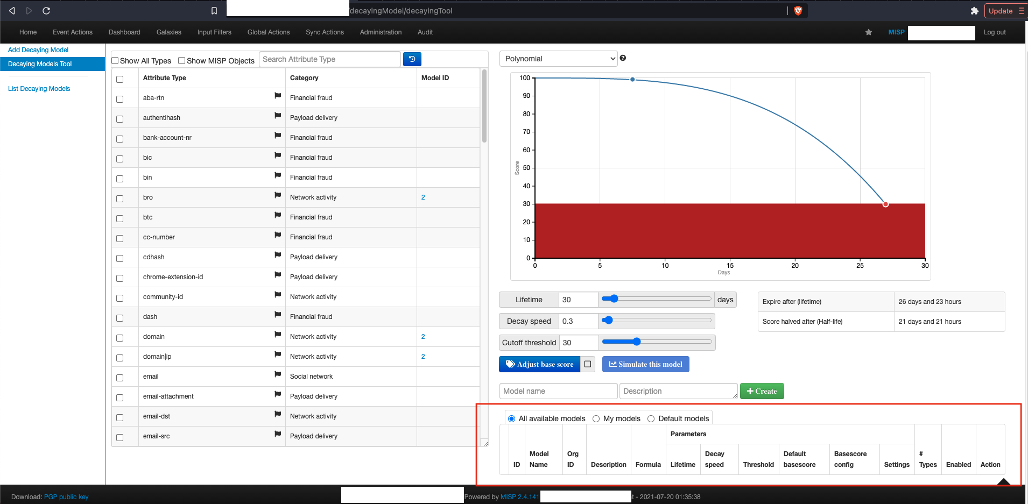Click the help question mark beside Polynomial

click(623, 58)
